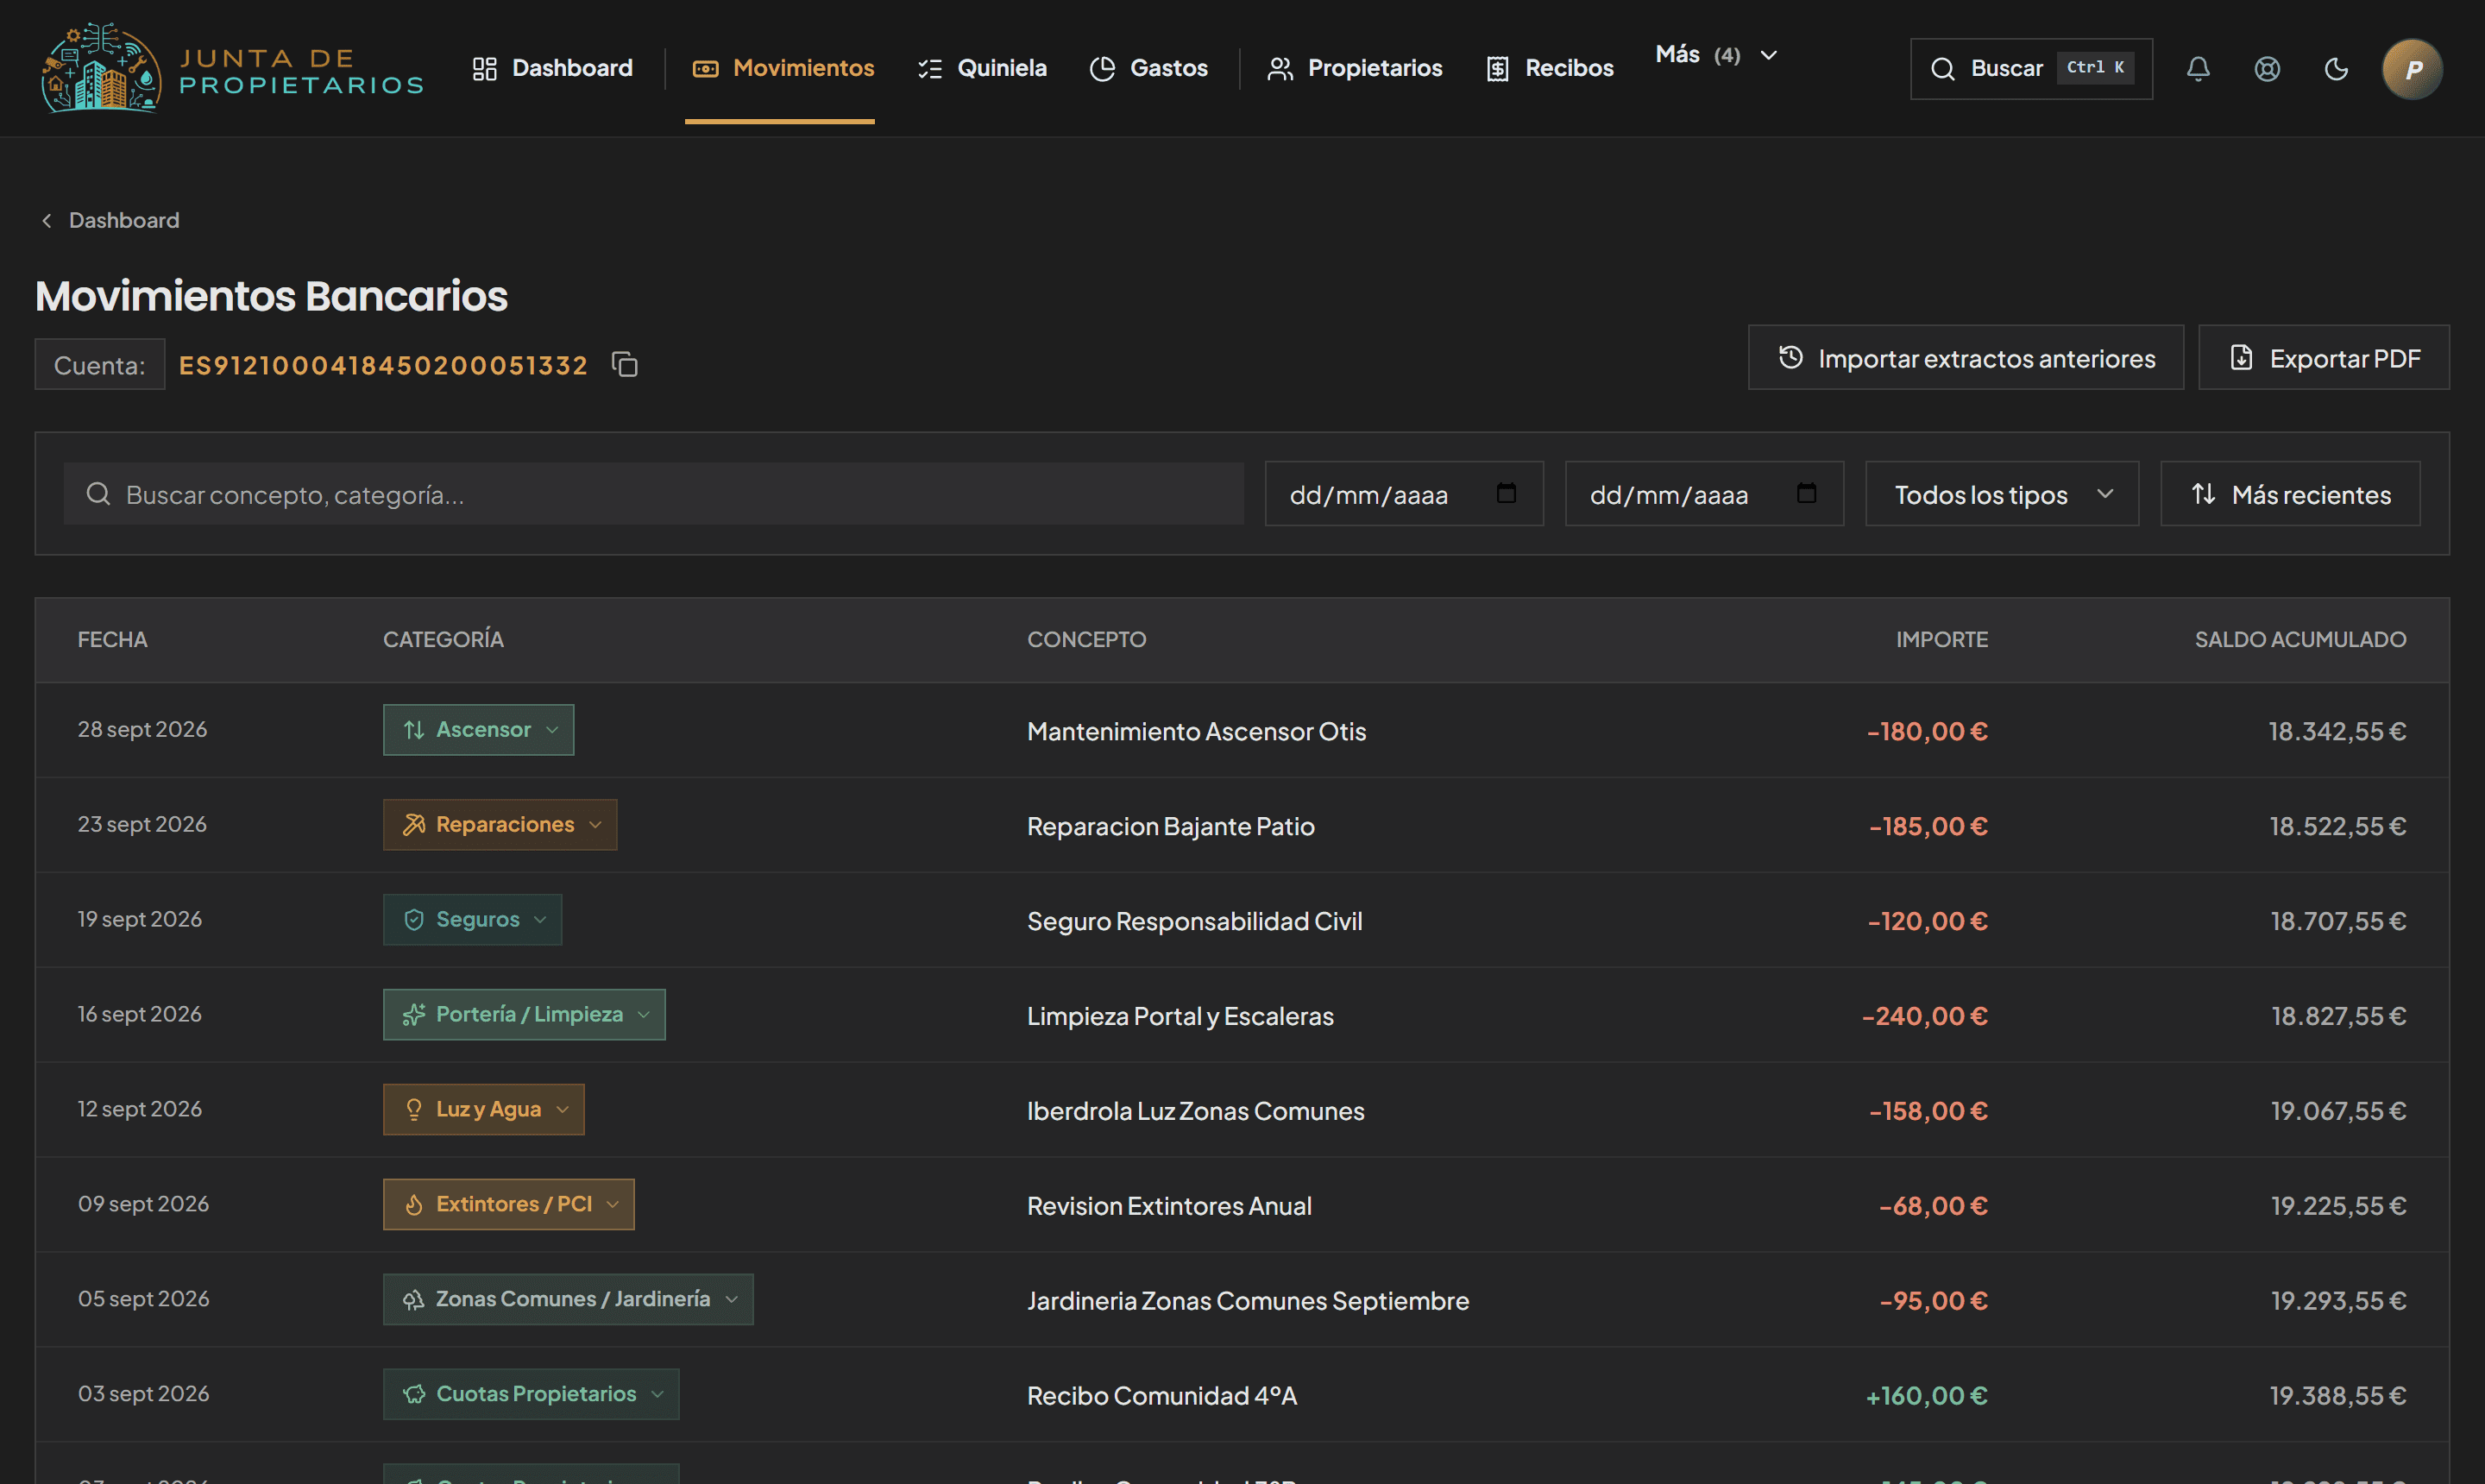The height and width of the screenshot is (1484, 2485).
Task: Open the Portería / Limpieza category dropdown
Action: (524, 1015)
